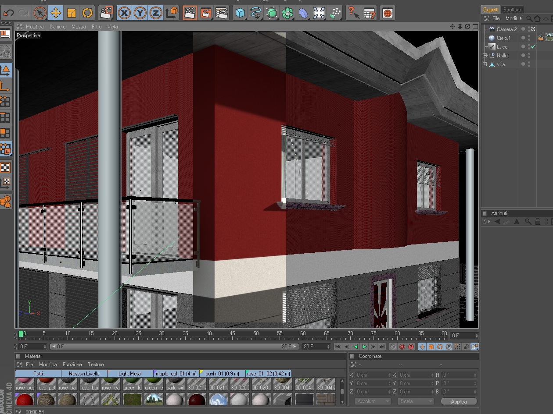This screenshot has width=553, height=414.
Task: Toggle the Z axis lock
Action: coord(155,13)
